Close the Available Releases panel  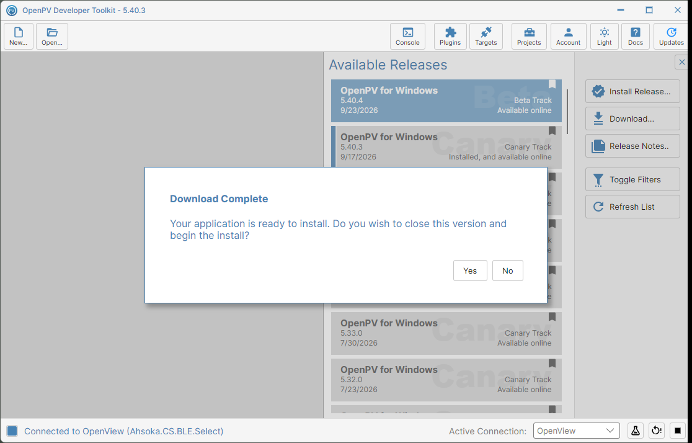click(682, 62)
